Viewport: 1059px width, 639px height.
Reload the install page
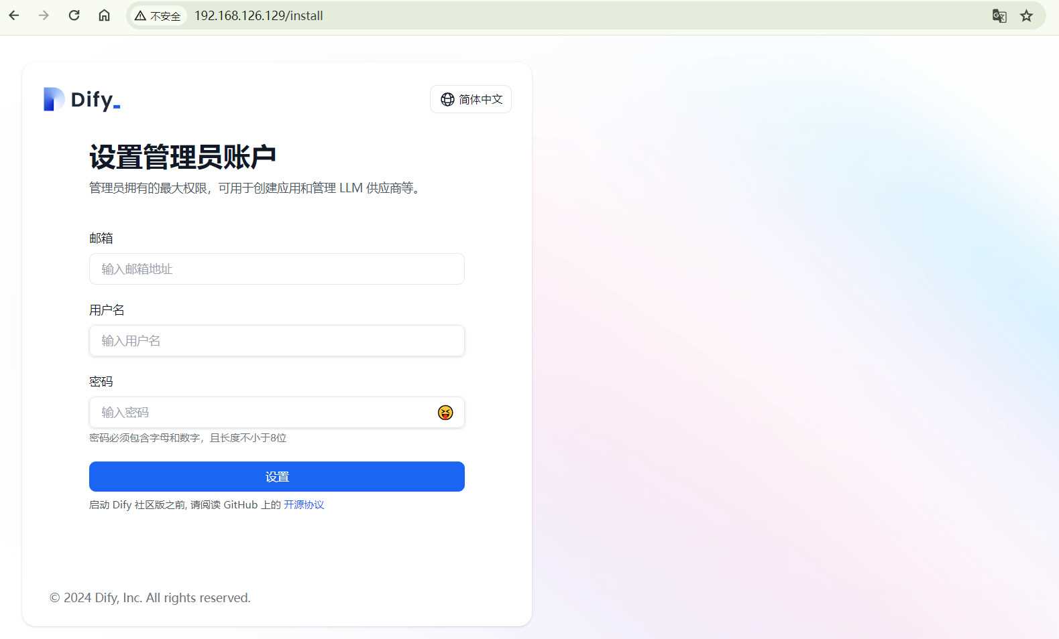[x=74, y=15]
